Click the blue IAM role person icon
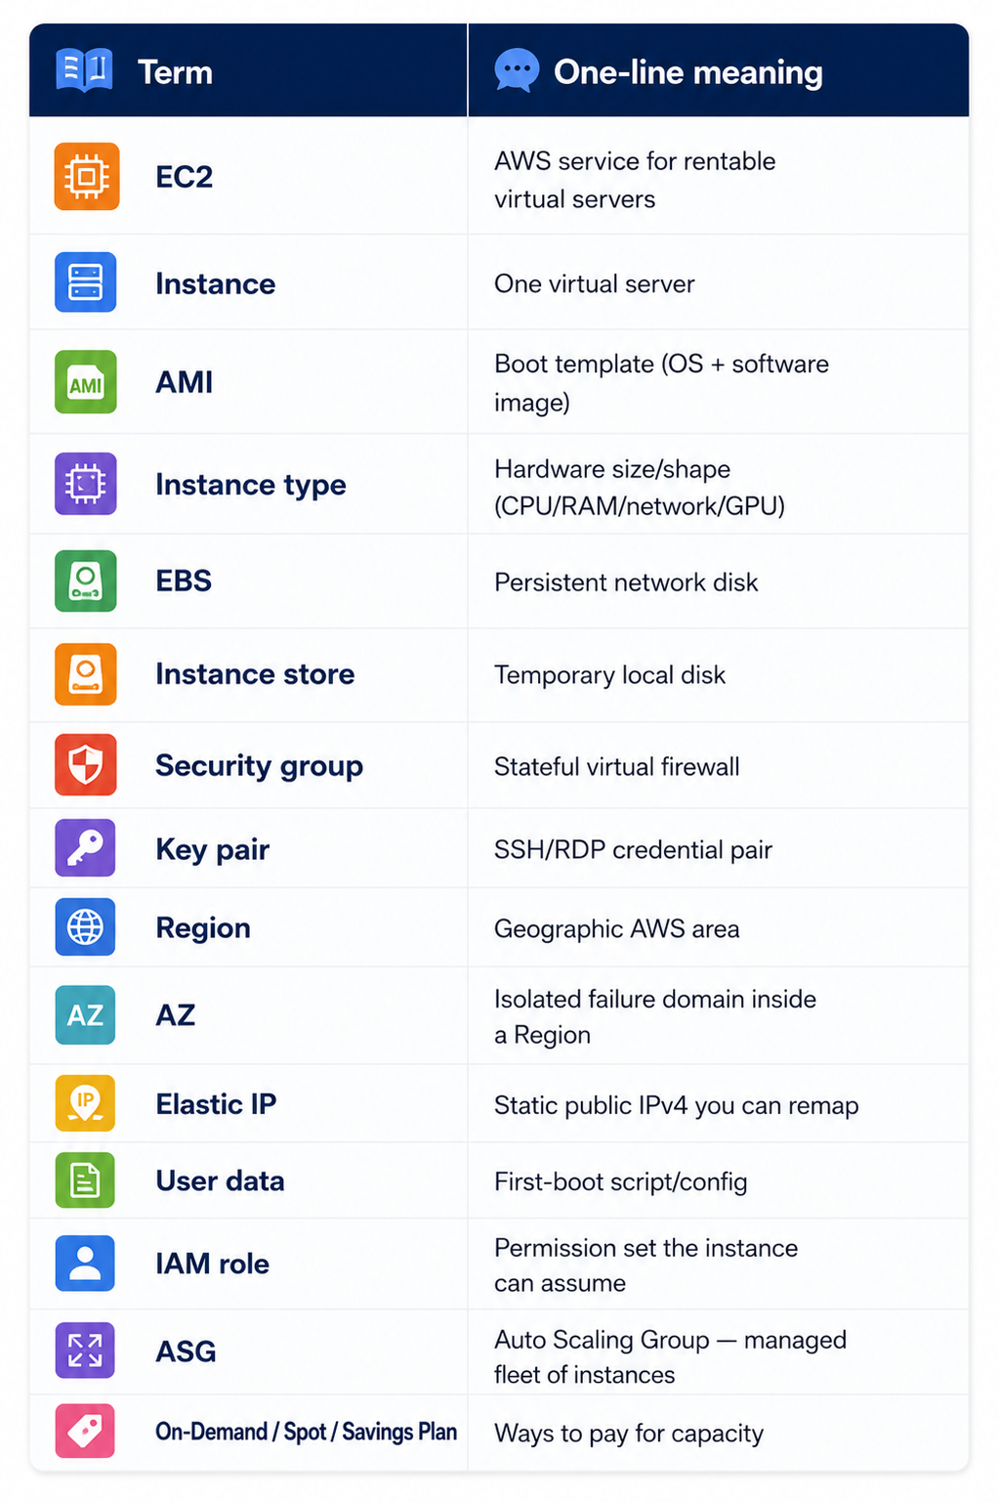Screen dimensions: 999x1502 86,1264
